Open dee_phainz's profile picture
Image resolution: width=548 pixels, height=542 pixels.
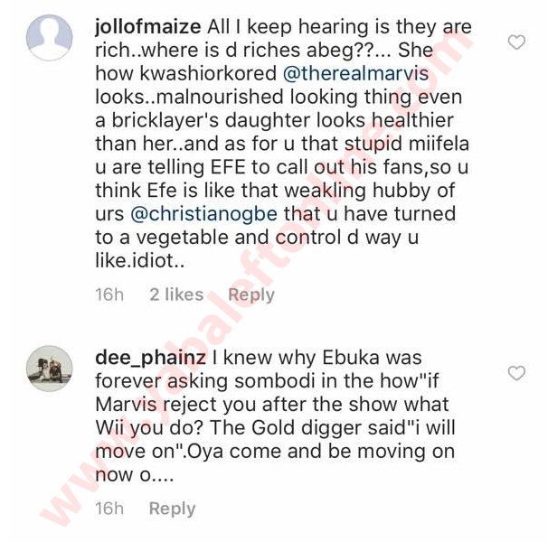click(49, 369)
